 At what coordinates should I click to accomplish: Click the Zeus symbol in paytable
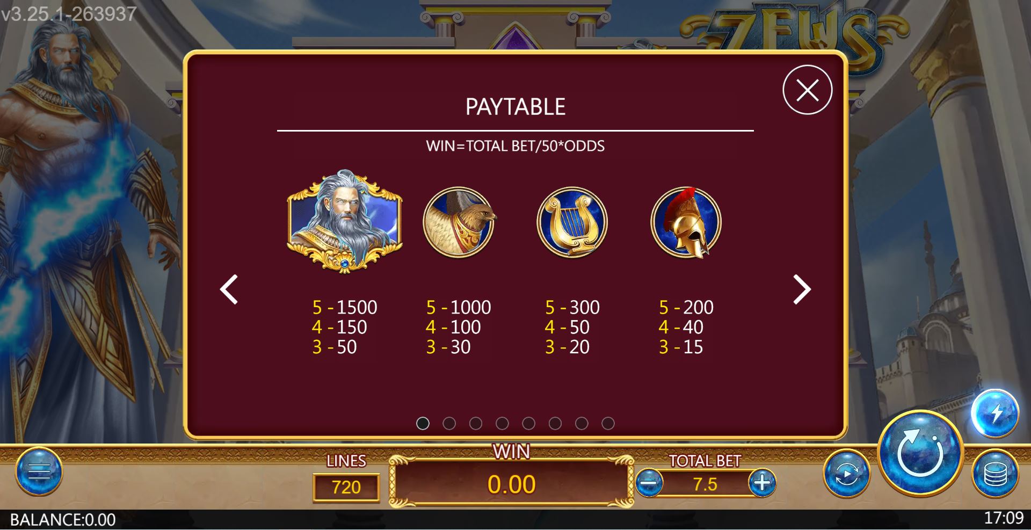pos(345,222)
